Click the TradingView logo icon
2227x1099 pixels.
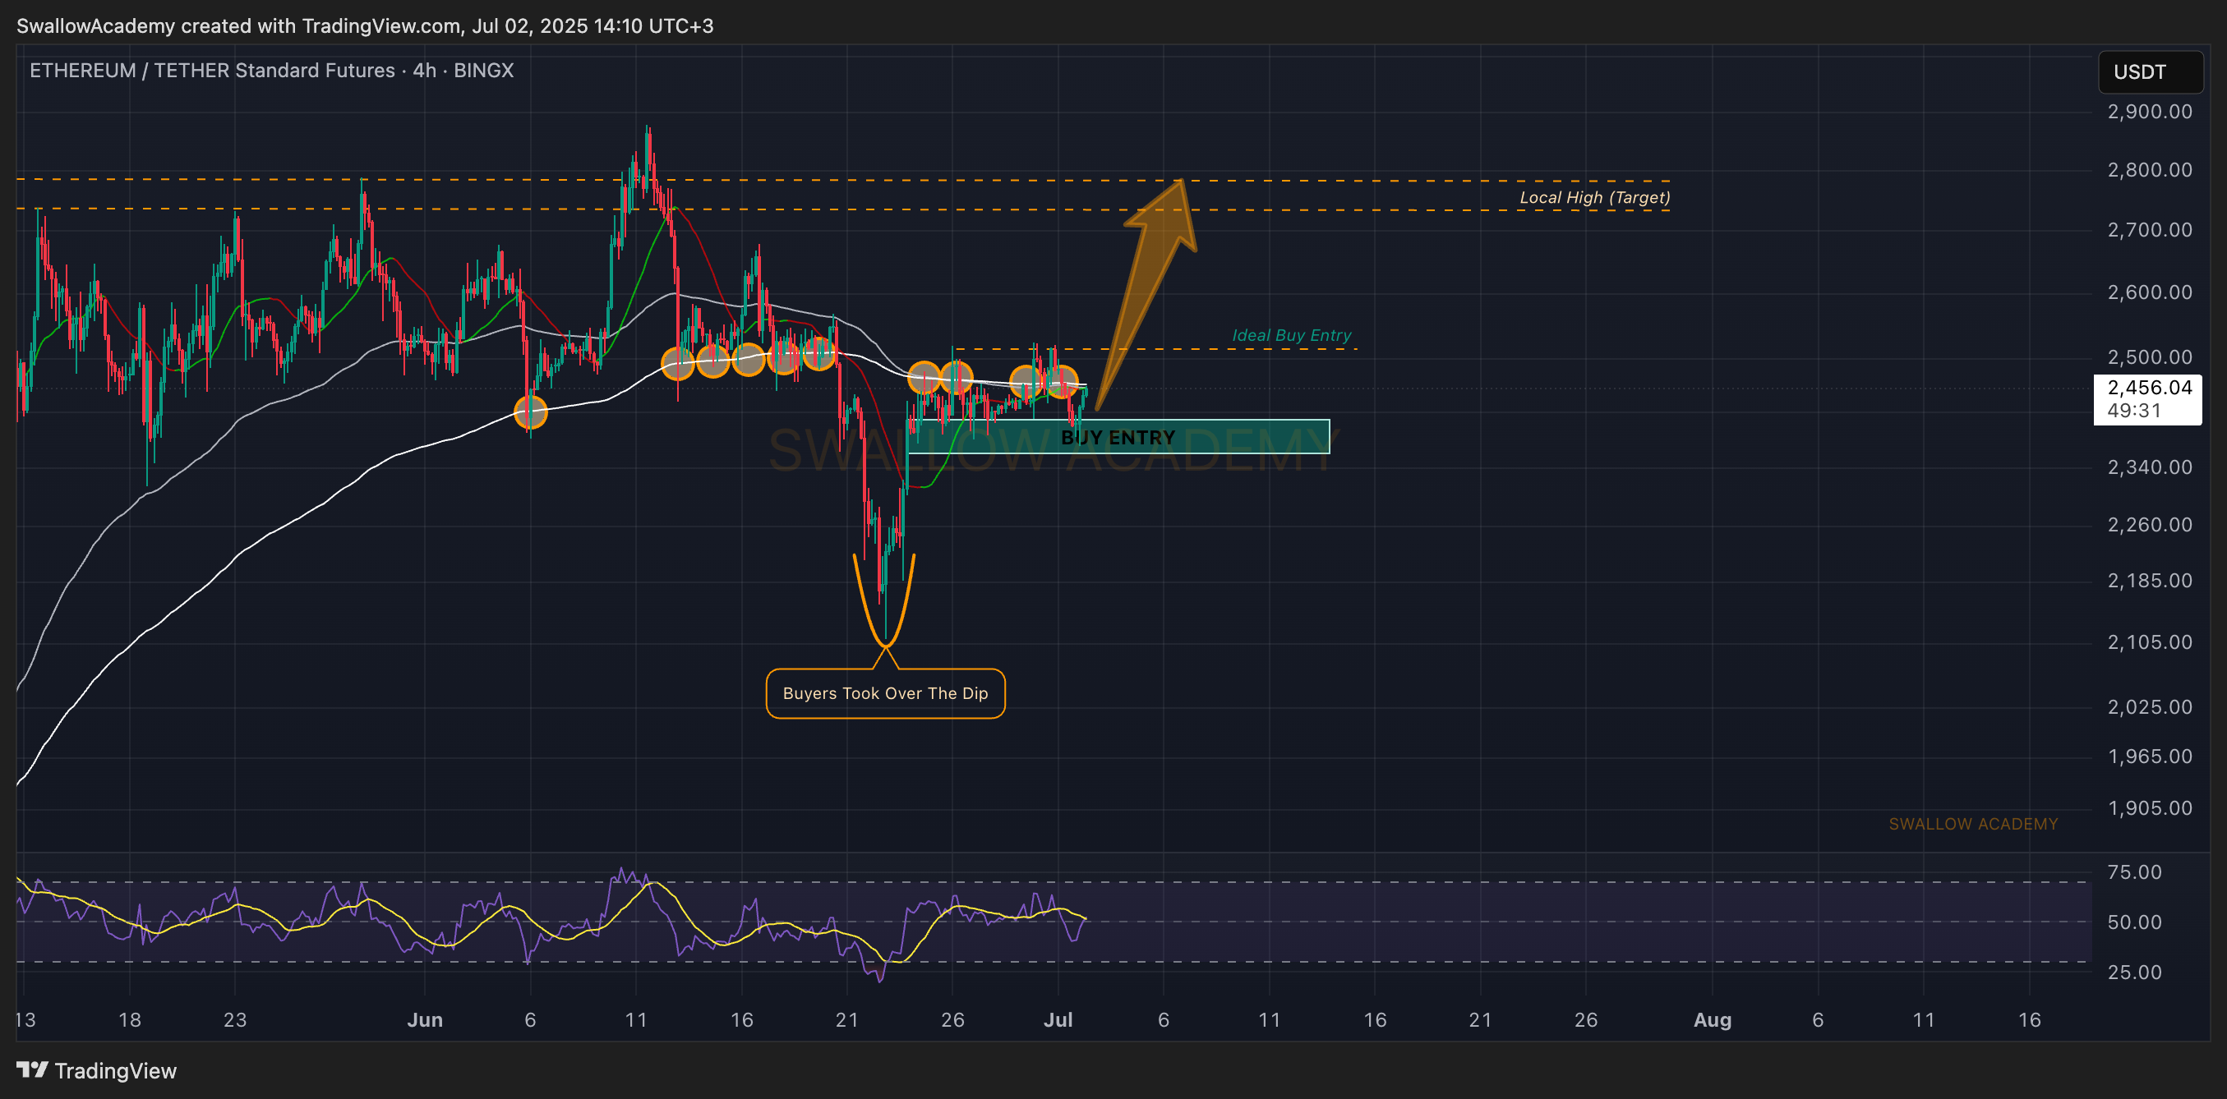tap(32, 1070)
